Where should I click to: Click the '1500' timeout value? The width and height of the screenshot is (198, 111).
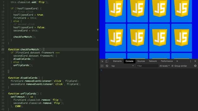[x=18, y=106]
